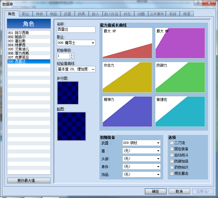Enable the 二刀流 checkbox
Image resolution: width=218 pixels, height=198 pixels.
coord(172,143)
